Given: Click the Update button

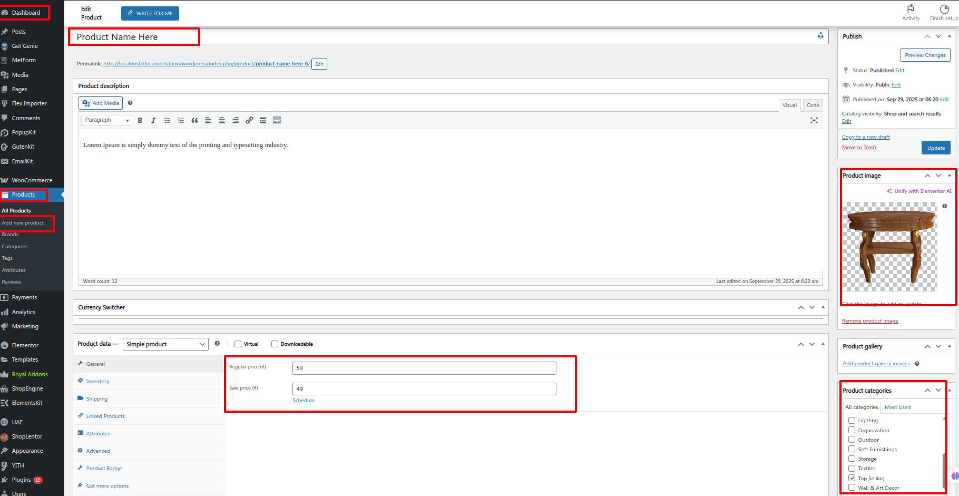Looking at the screenshot, I should [936, 148].
